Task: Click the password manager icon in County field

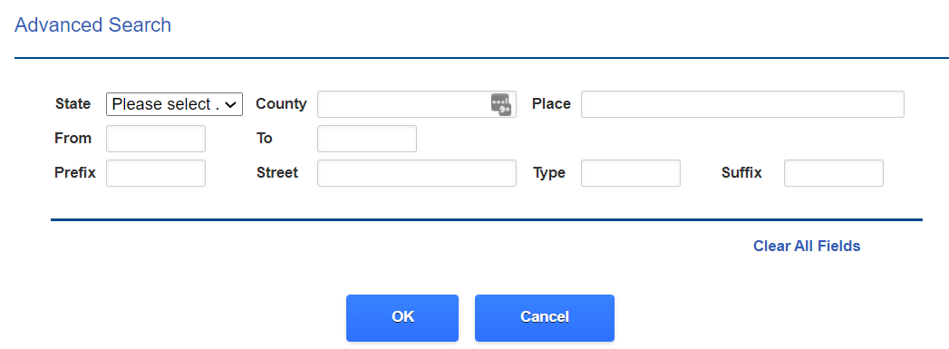Action: (x=501, y=104)
